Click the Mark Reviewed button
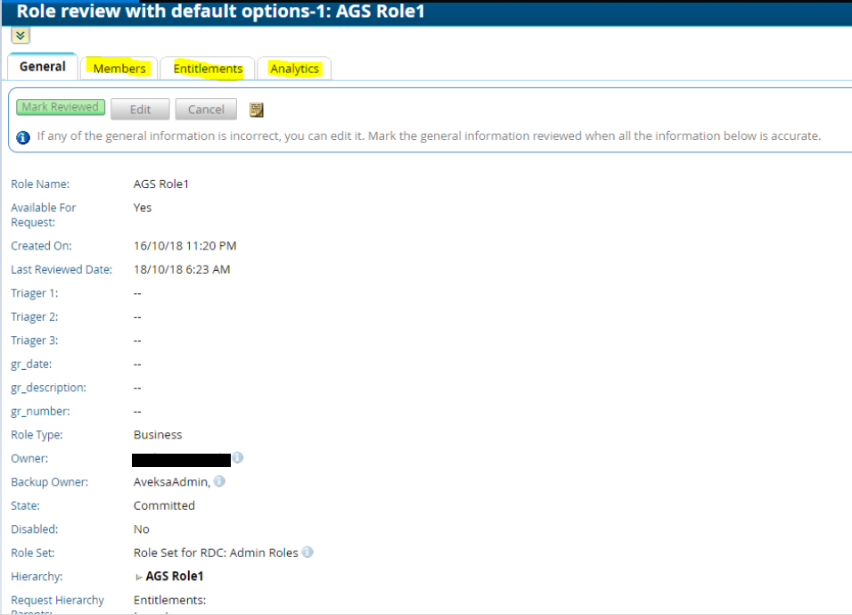 (x=61, y=108)
